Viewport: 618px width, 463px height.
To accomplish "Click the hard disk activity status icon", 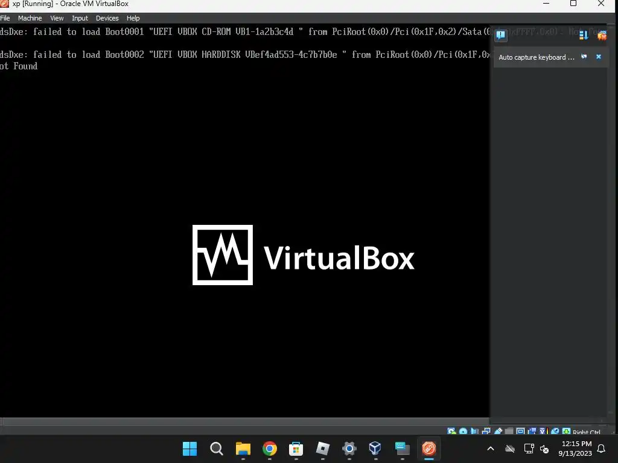I will tap(451, 431).
